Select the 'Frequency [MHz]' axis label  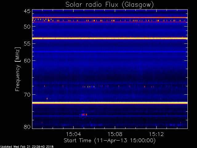pos(18,69)
